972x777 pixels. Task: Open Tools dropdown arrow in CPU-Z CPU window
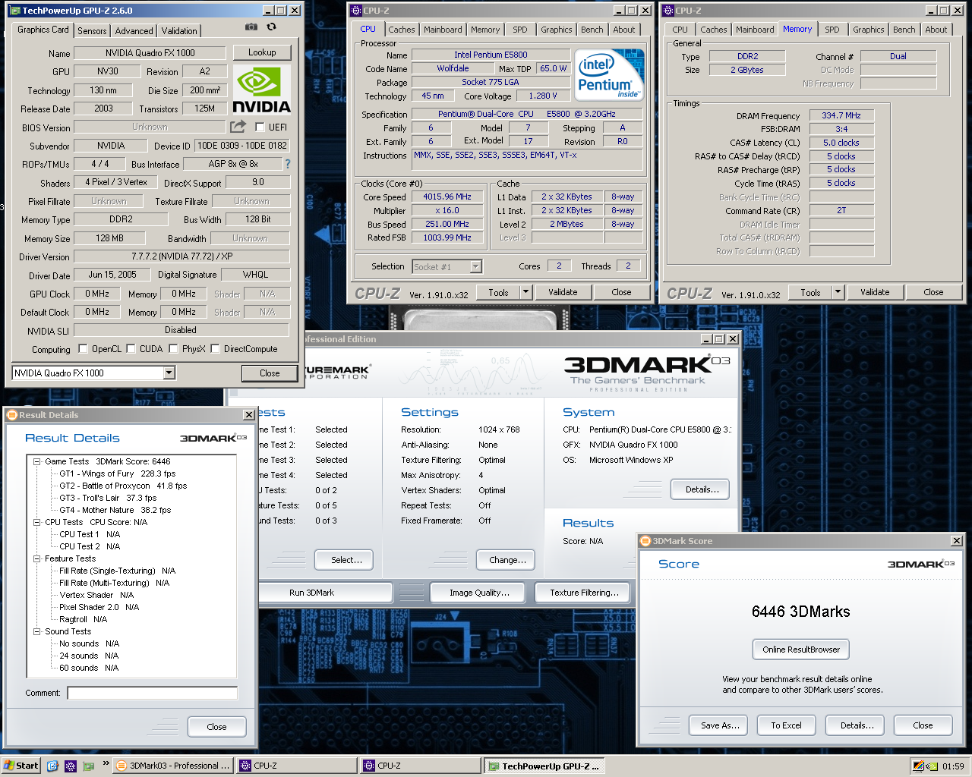(x=525, y=292)
